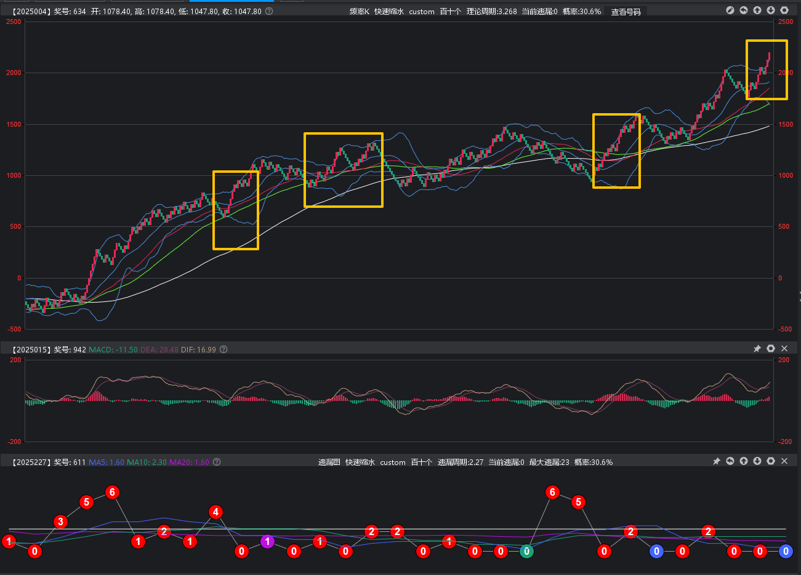The image size is (801, 575).
Task: Click the 查看号码 button
Action: pos(626,12)
